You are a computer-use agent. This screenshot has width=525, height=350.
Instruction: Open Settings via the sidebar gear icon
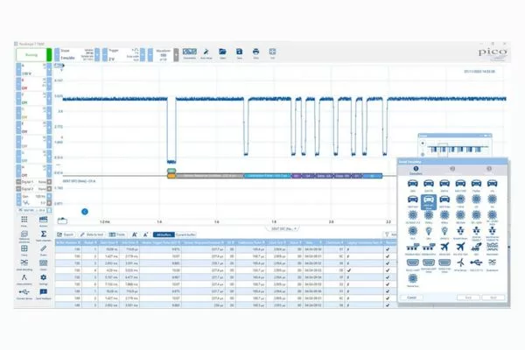44,279
